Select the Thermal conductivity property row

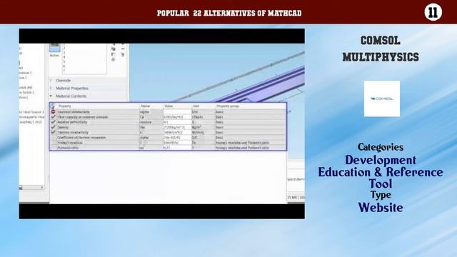(169, 132)
